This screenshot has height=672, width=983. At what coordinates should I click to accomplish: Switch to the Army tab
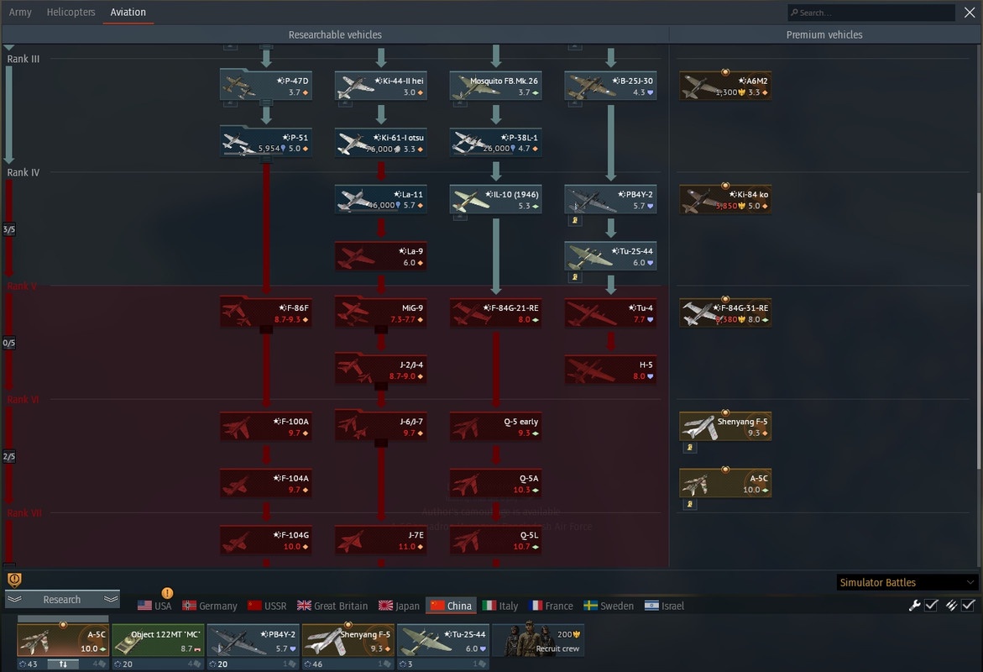pyautogui.click(x=20, y=12)
